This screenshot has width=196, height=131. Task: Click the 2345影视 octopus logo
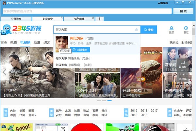(21, 29)
